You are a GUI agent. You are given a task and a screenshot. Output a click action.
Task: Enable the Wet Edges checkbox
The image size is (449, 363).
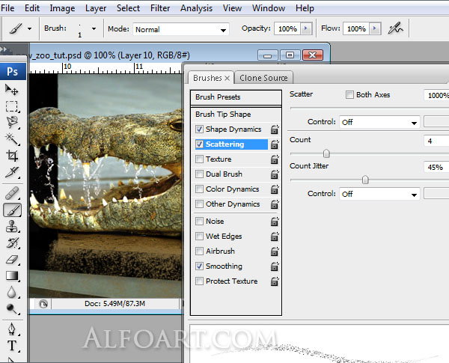[x=199, y=236]
